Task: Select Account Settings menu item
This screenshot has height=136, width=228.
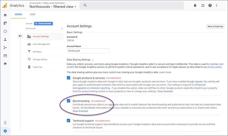Action: coord(45,36)
